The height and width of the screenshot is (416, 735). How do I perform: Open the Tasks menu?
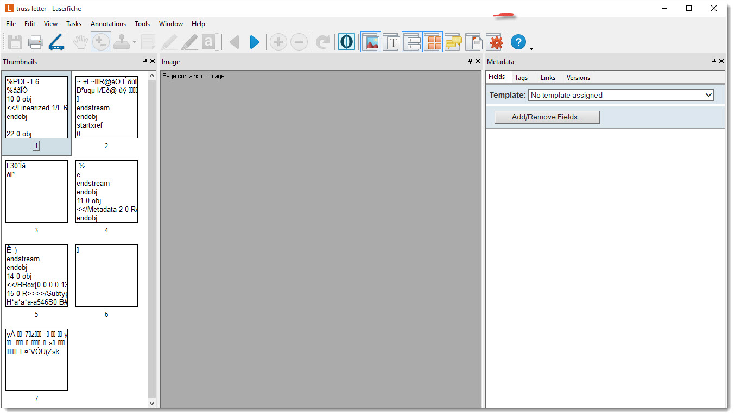[x=74, y=24]
